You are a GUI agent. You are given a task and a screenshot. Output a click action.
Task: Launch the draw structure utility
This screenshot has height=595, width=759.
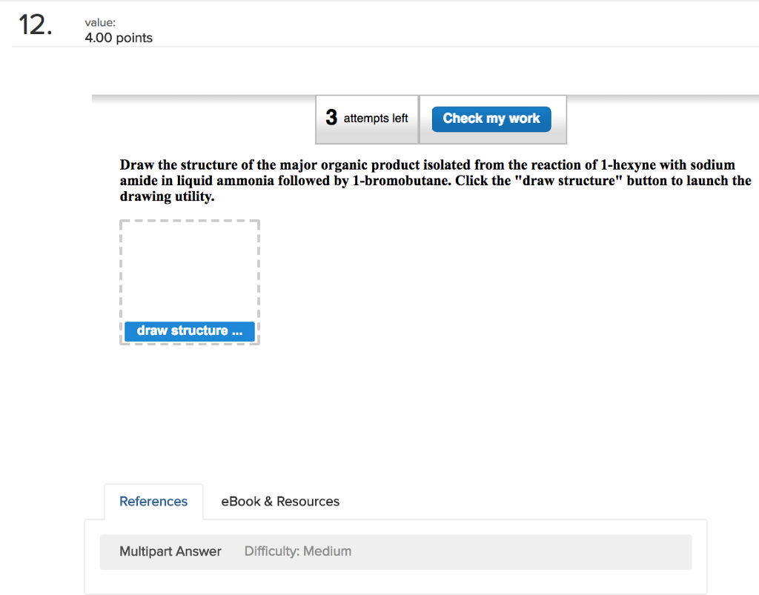pyautogui.click(x=189, y=331)
